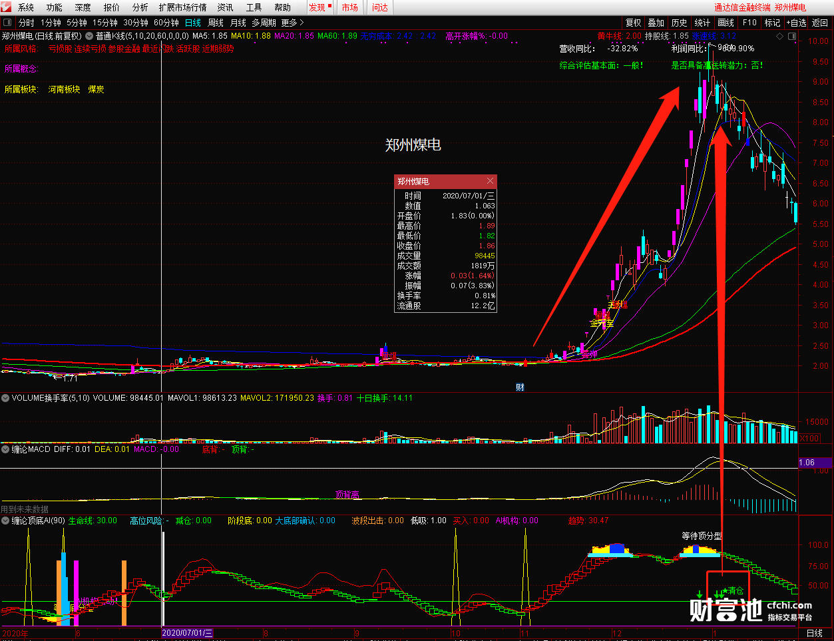
Task: Select the 多周期 view
Action: [264, 23]
